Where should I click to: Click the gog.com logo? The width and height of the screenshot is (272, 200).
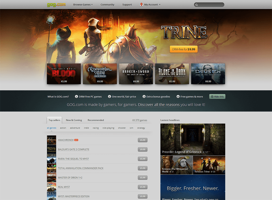(56, 5)
